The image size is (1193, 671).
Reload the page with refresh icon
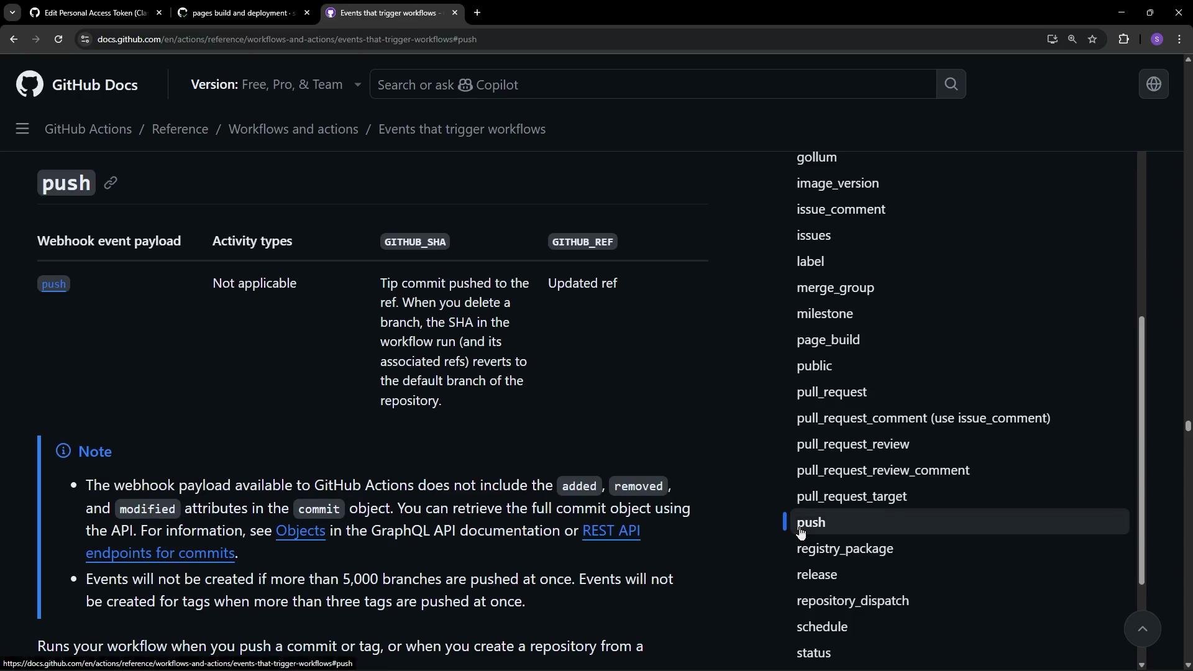(x=58, y=39)
